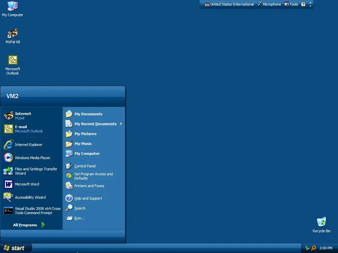
Task: Click the orange search tray icon
Action: click(x=314, y=248)
